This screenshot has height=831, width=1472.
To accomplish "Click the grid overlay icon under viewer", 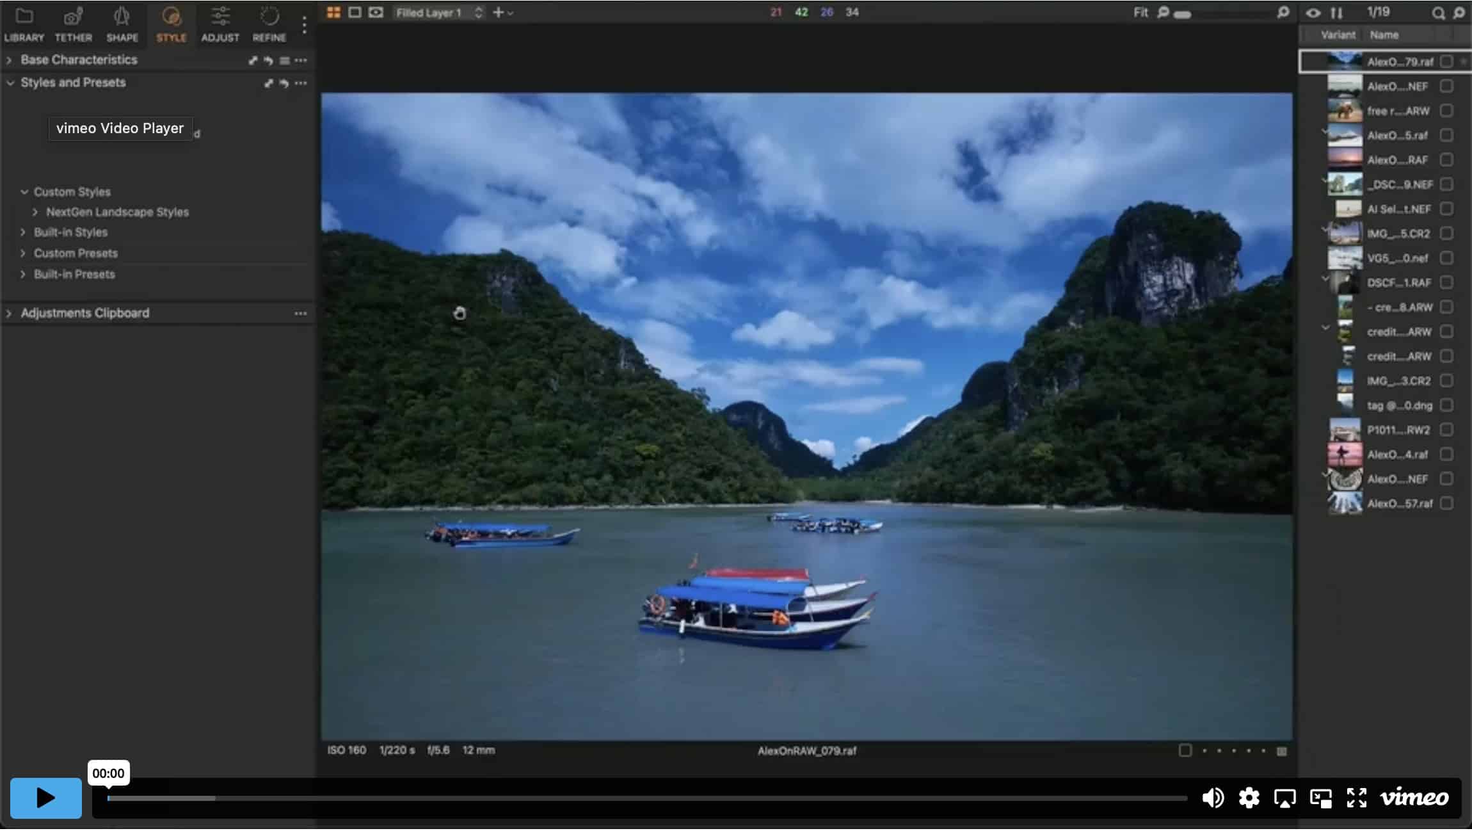I will coord(1281,751).
